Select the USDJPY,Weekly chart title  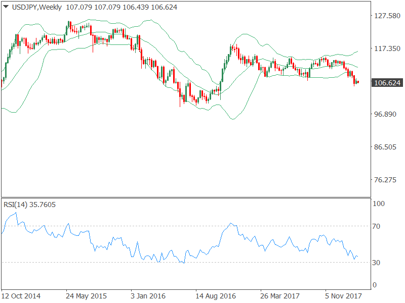coord(36,7)
